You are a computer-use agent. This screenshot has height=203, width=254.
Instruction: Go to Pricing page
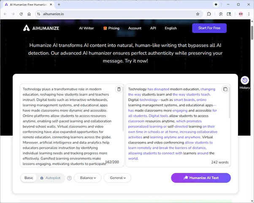click(111, 28)
